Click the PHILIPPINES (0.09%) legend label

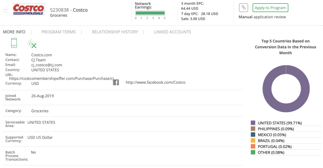click(x=276, y=129)
